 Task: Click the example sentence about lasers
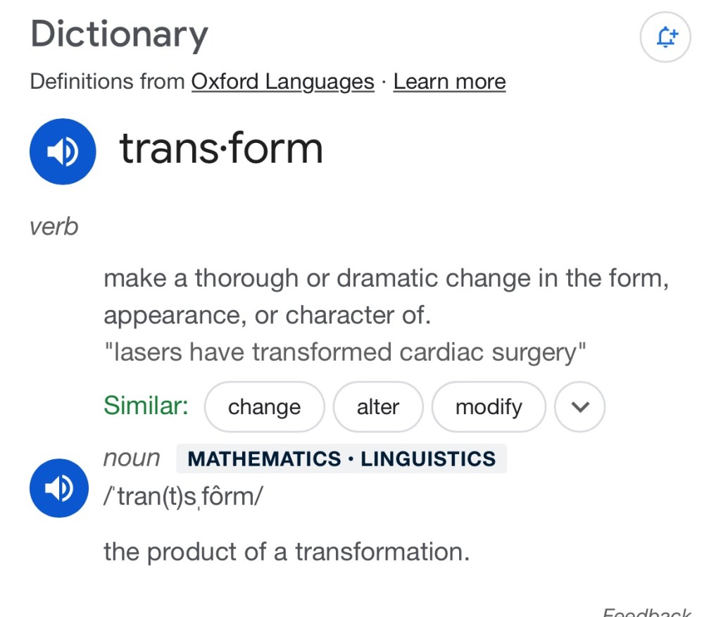pyautogui.click(x=345, y=352)
